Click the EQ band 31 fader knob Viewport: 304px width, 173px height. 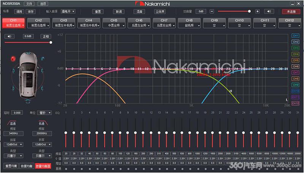(x=298, y=133)
